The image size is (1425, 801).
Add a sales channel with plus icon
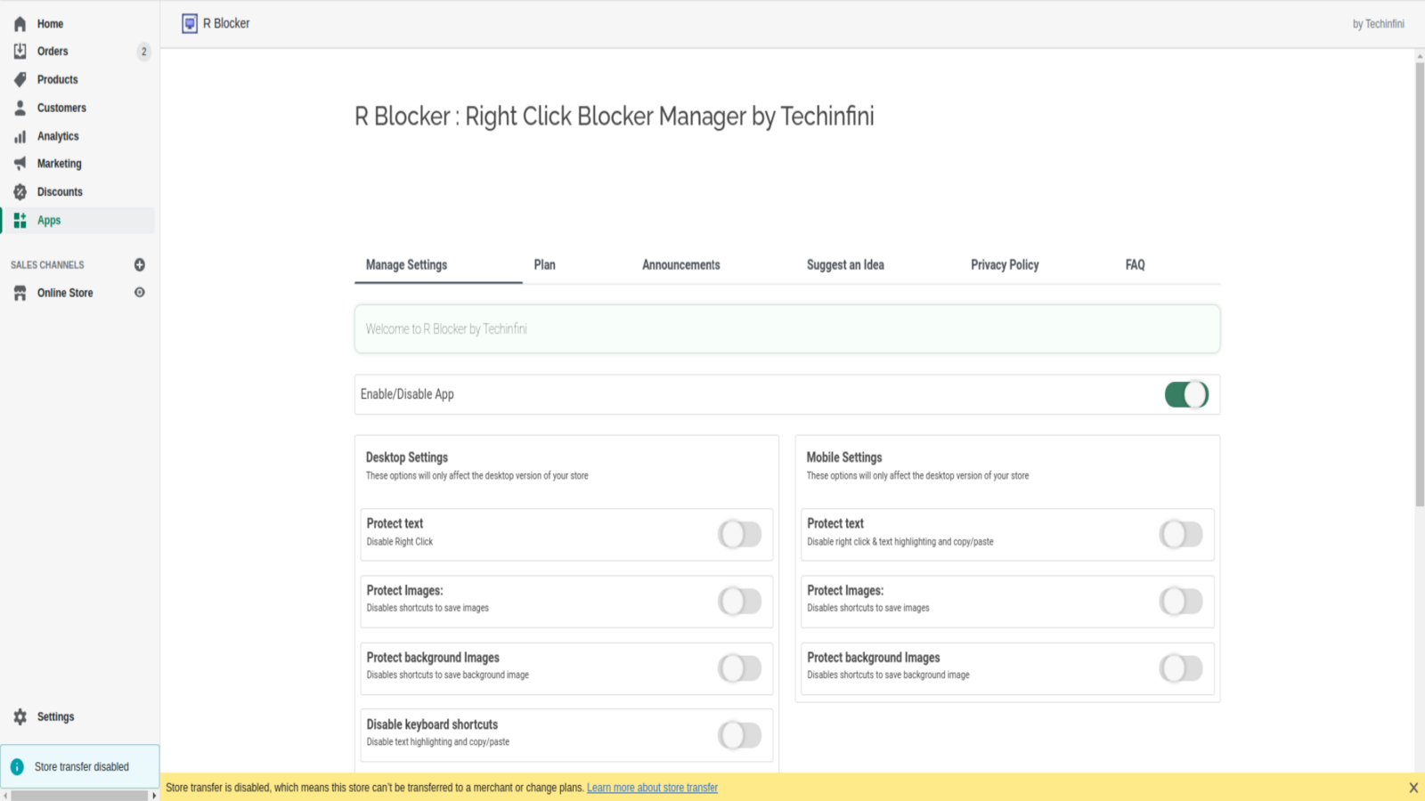coord(140,264)
